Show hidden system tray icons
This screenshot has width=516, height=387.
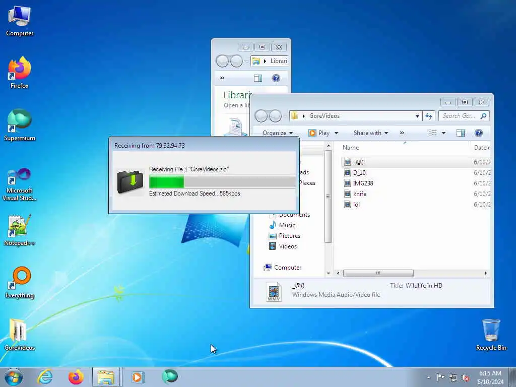pos(428,377)
